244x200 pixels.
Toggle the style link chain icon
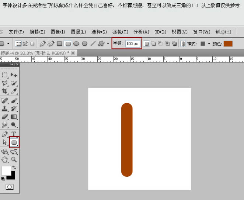pos(183,44)
